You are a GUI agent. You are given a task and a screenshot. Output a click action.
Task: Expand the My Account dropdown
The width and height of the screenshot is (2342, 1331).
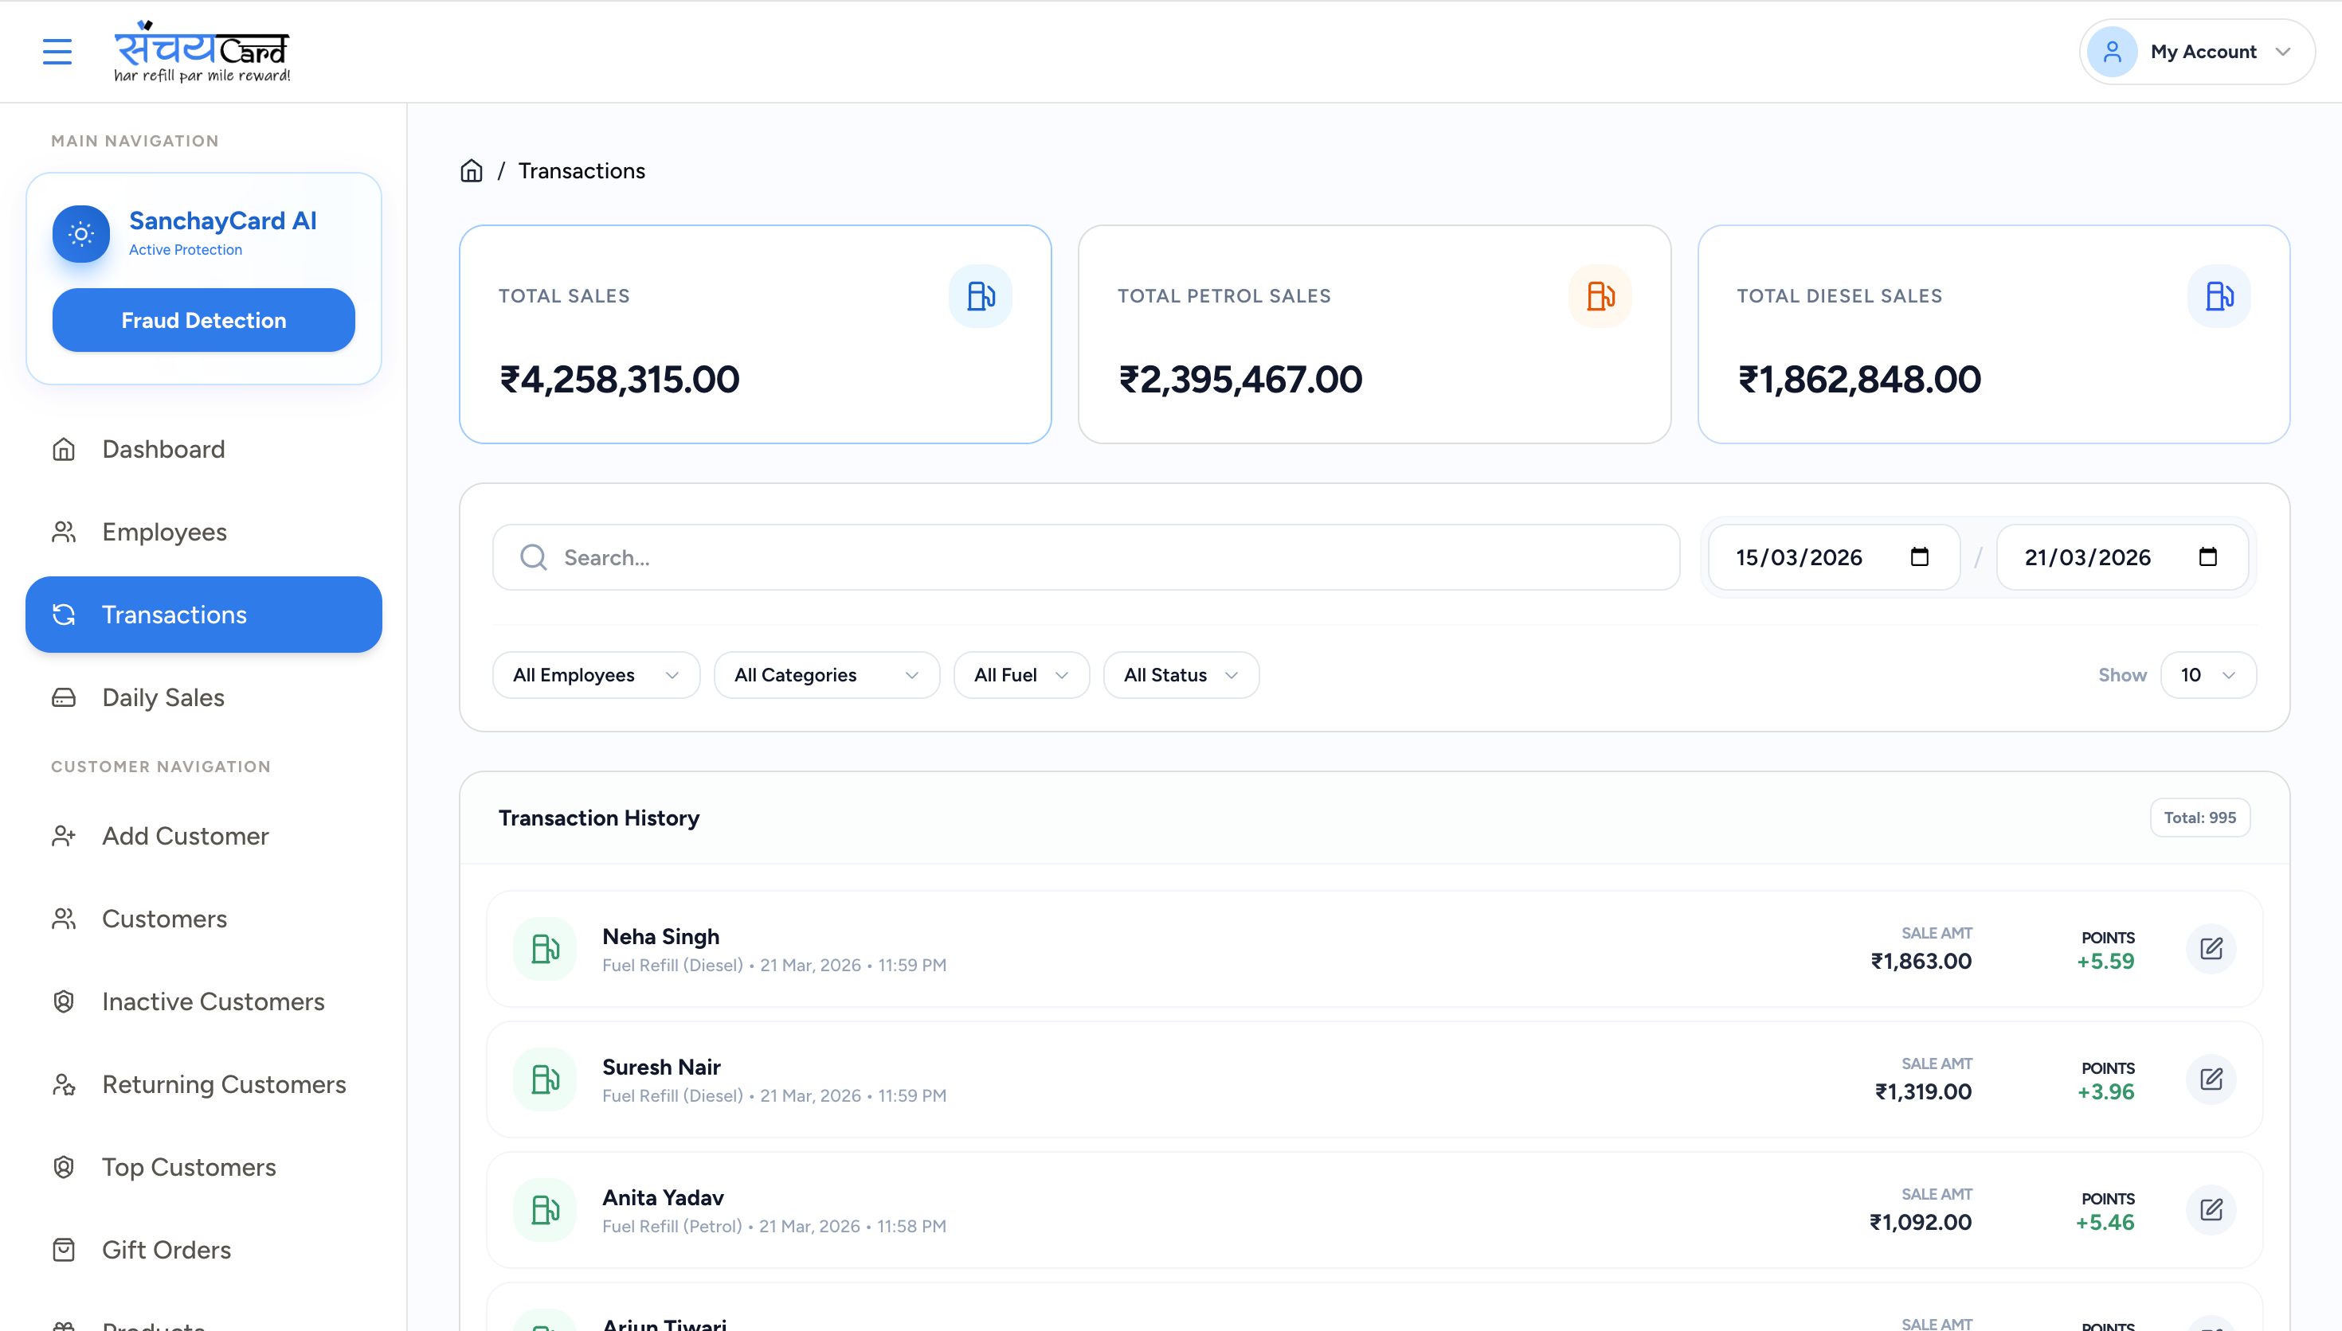(2196, 52)
